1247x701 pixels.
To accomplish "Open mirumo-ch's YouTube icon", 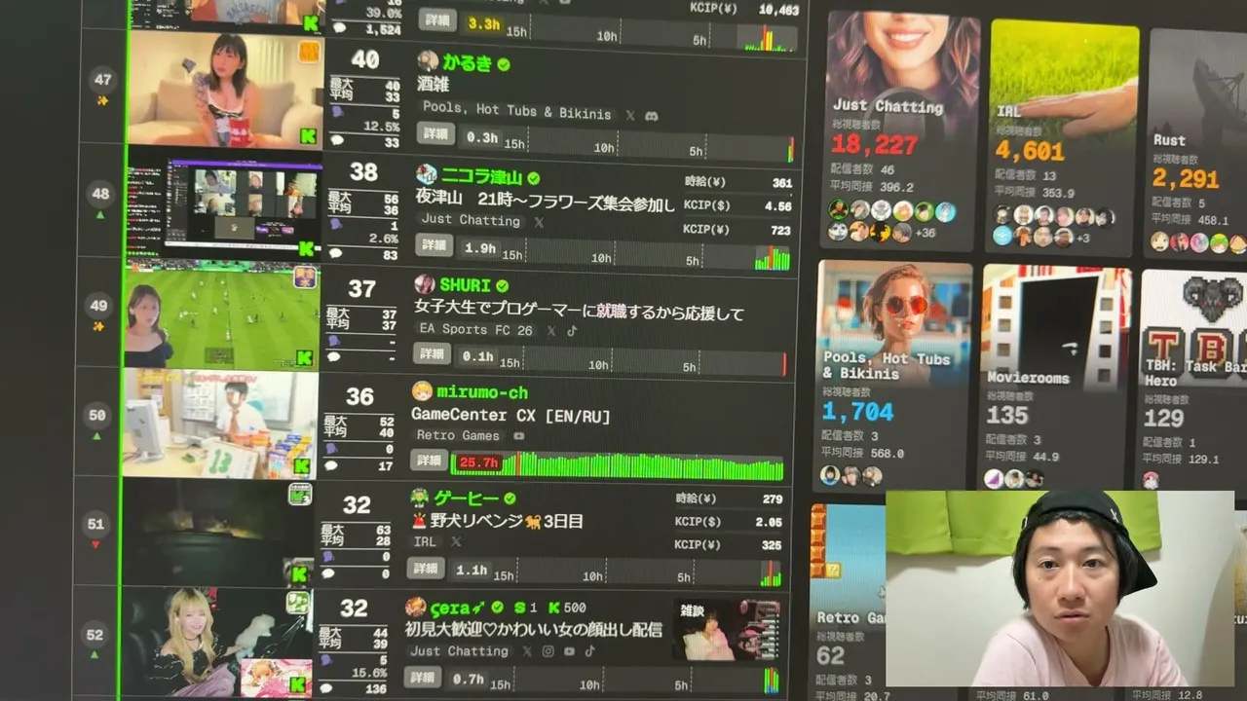I will 519,436.
